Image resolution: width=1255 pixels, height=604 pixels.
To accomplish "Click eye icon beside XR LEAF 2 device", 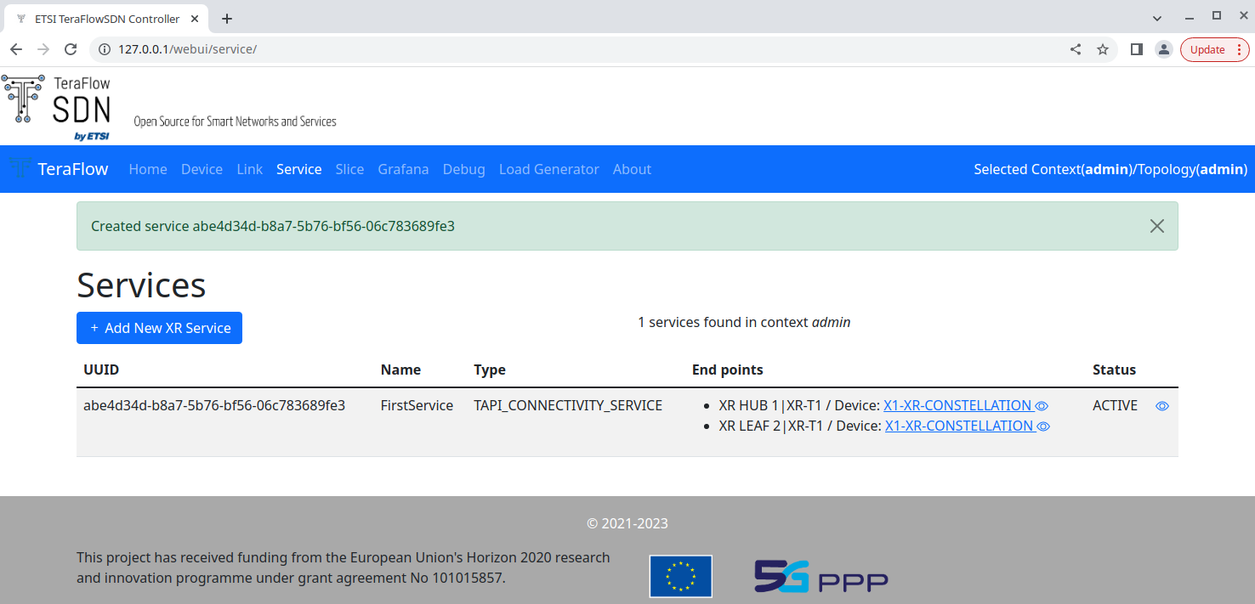I will point(1043,426).
